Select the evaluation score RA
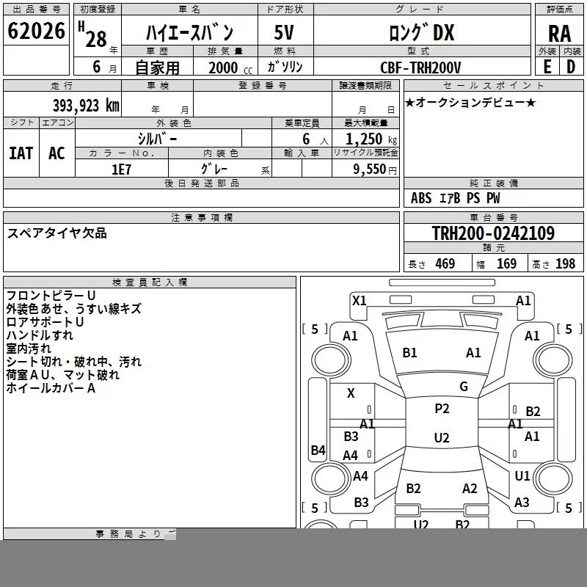This screenshot has width=587, height=587. pyautogui.click(x=559, y=34)
